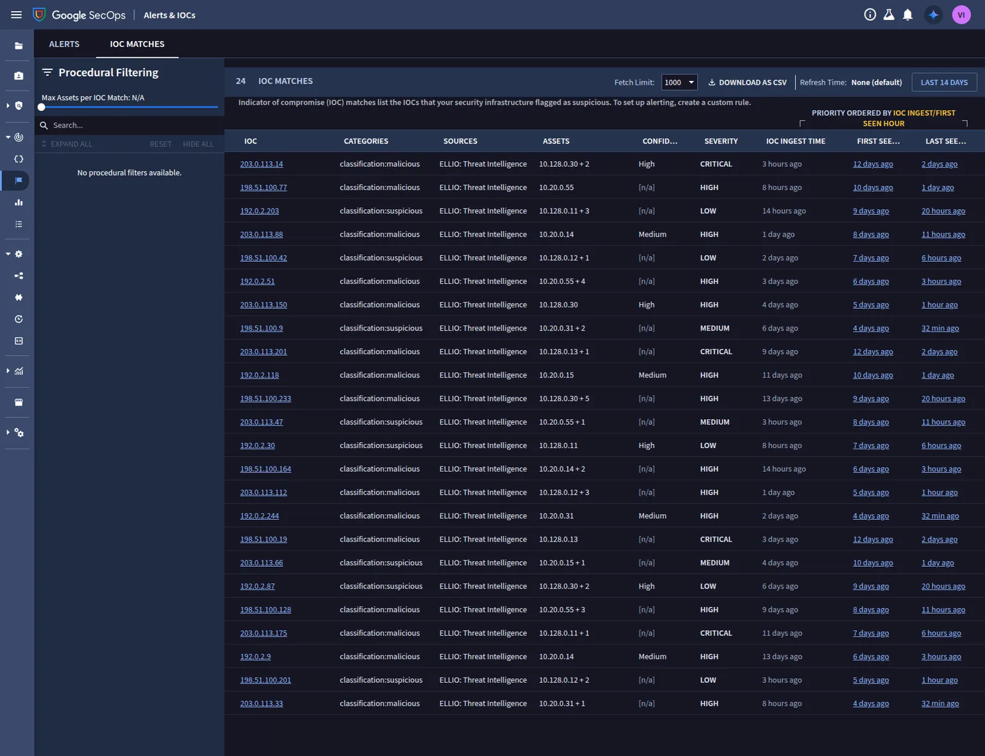
Task: Click first seen '12 days ago' for 203.0.113.14
Action: click(x=873, y=164)
